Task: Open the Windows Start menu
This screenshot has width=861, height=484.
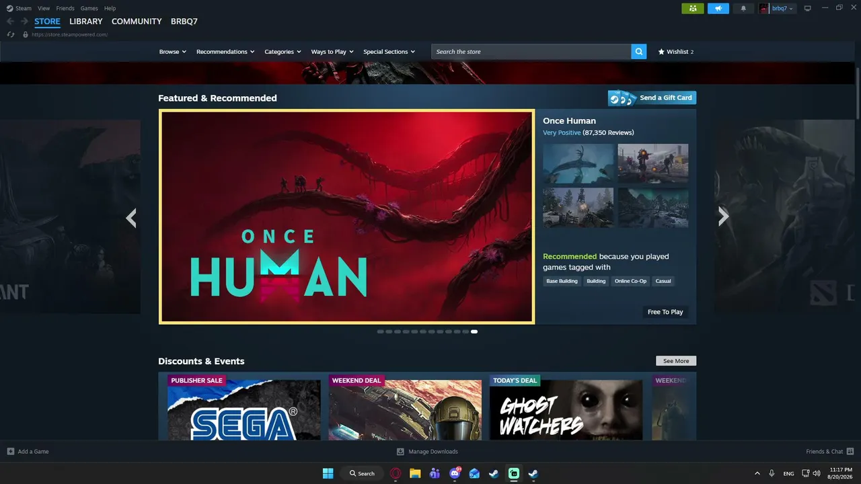Action: pyautogui.click(x=328, y=473)
